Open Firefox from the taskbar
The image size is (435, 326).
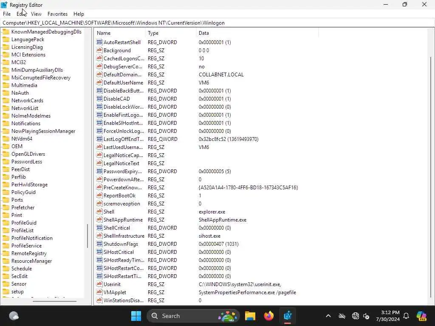tap(268, 316)
